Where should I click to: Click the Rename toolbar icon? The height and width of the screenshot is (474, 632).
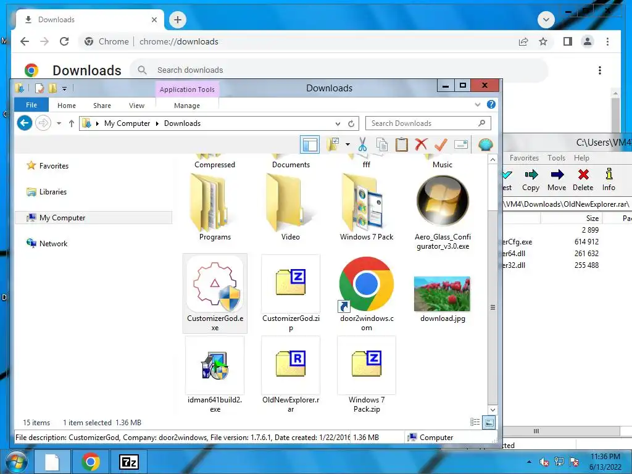(460, 144)
